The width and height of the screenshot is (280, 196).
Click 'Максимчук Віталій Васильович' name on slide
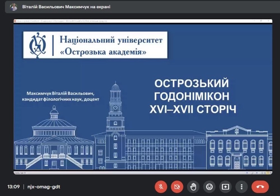60,93
